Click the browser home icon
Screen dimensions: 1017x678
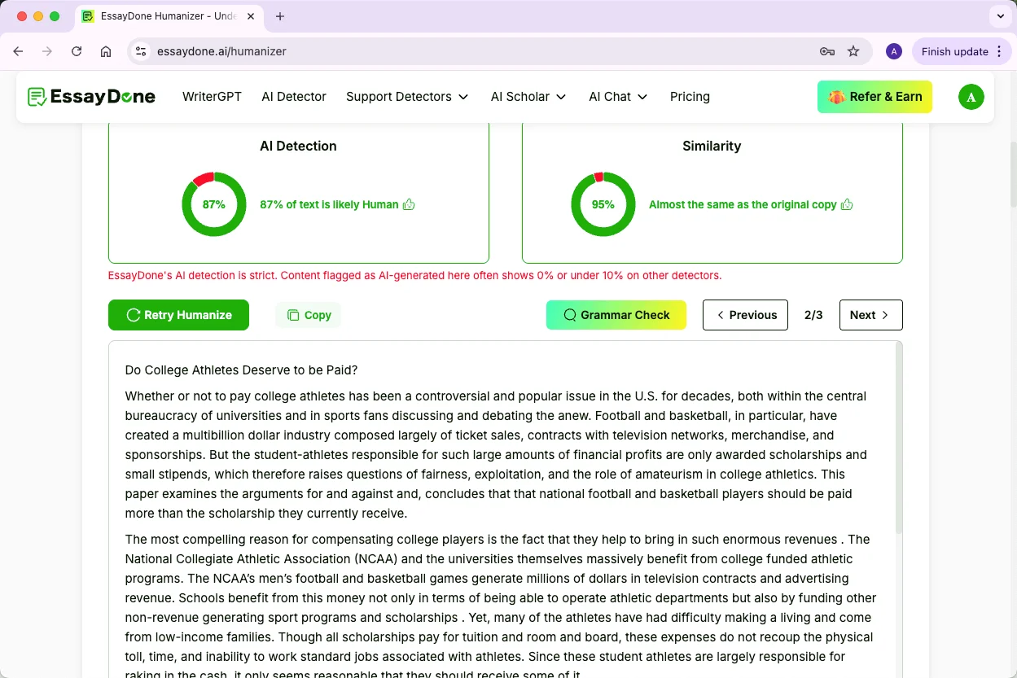(x=106, y=51)
